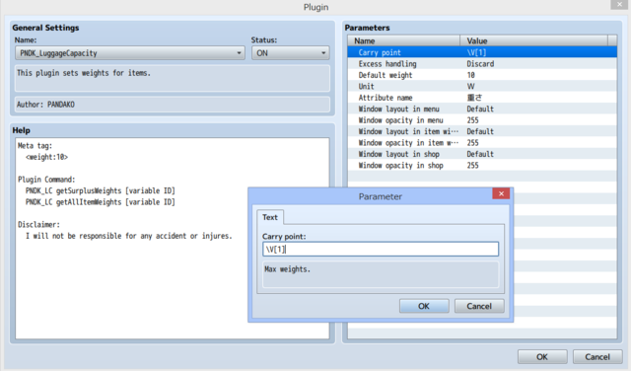
Task: Select the Unit parameter row
Action: (482, 86)
